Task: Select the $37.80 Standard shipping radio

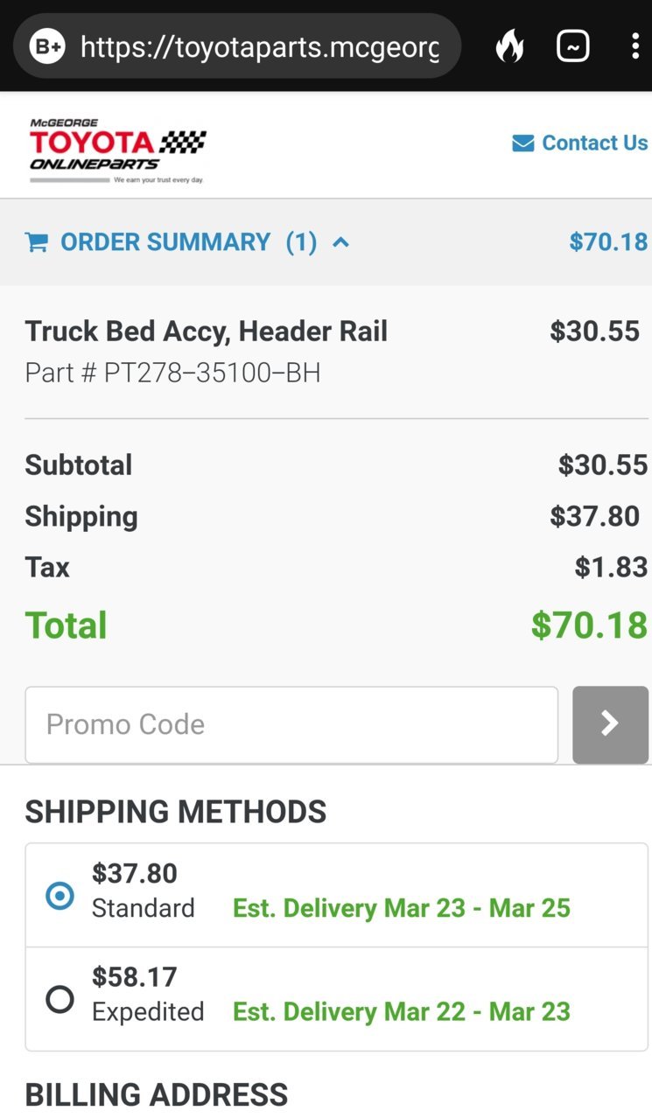Action: click(60, 896)
